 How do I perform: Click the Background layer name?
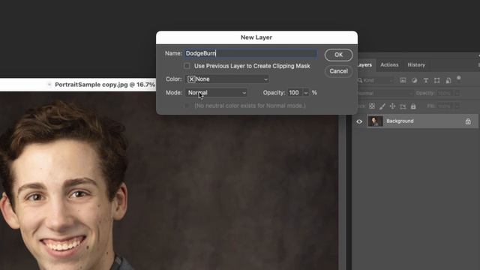(400, 121)
